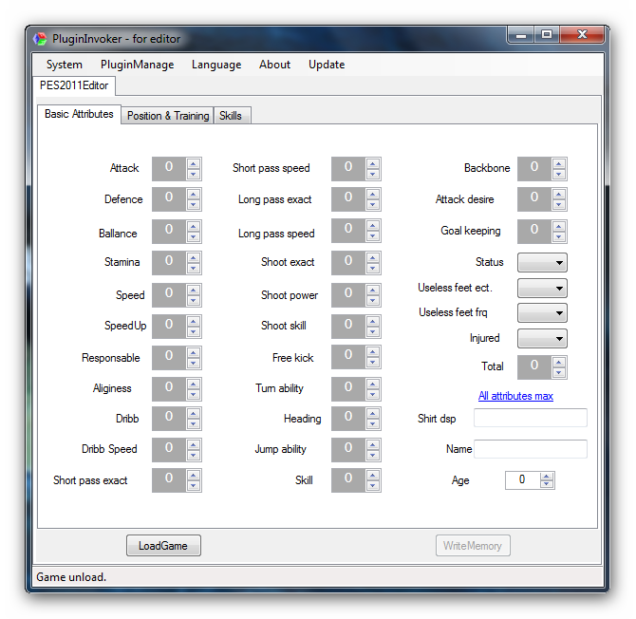Open the Update menu
This screenshot has width=636, height=619.
pyautogui.click(x=327, y=65)
